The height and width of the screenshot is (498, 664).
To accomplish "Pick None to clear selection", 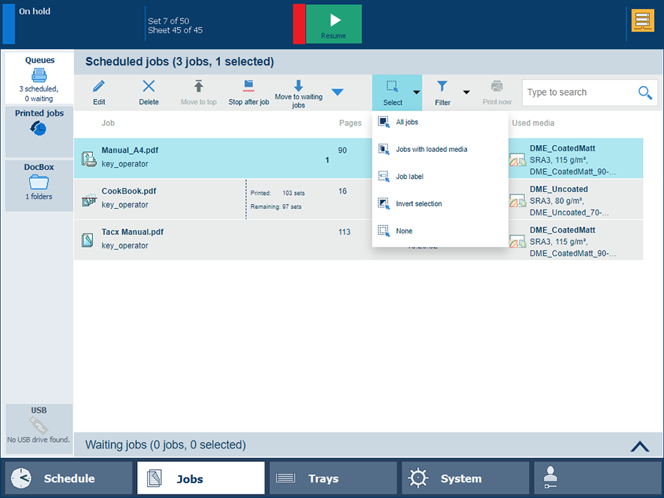I will [x=404, y=231].
